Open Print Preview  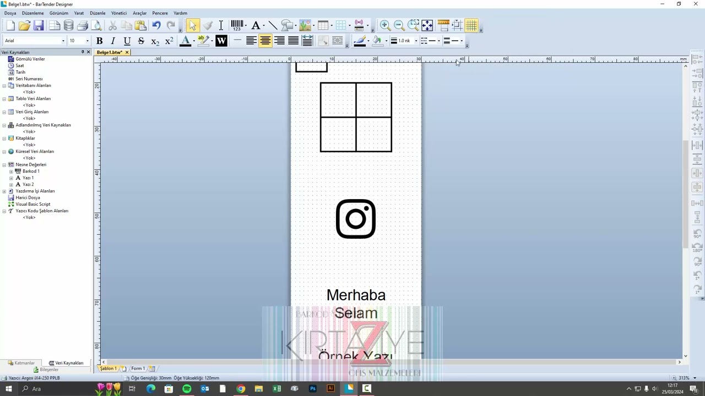[97, 25]
